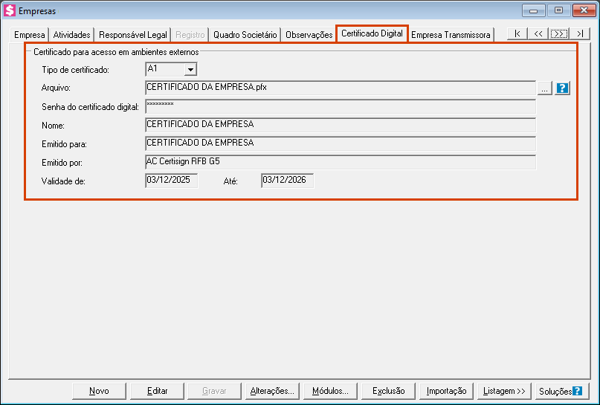
Task: Open the Quadro Societário tab
Action: 245,35
